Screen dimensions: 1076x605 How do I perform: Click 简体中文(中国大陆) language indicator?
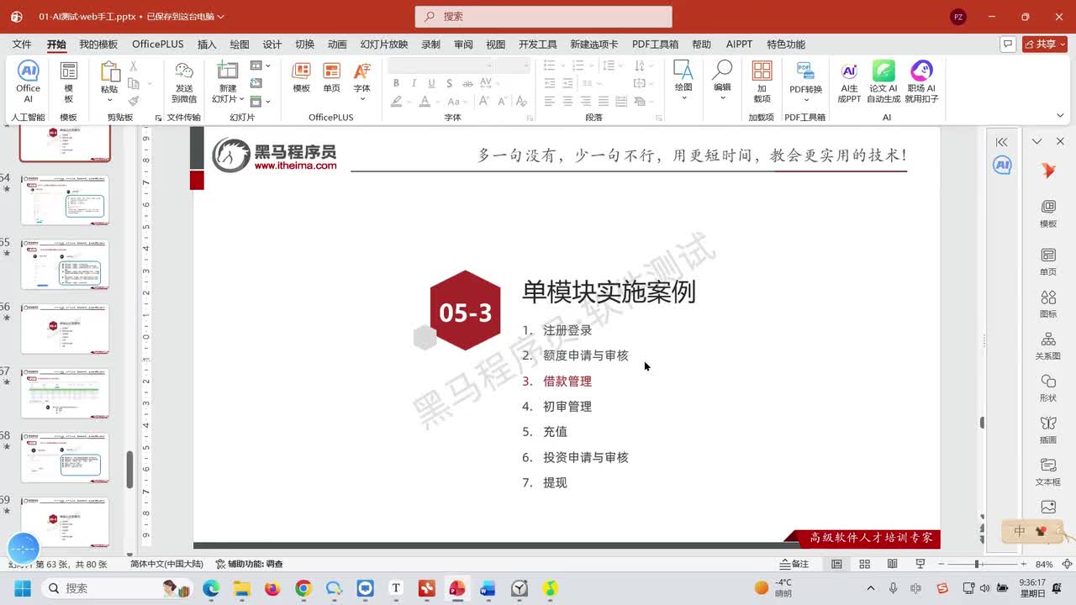pyautogui.click(x=166, y=564)
